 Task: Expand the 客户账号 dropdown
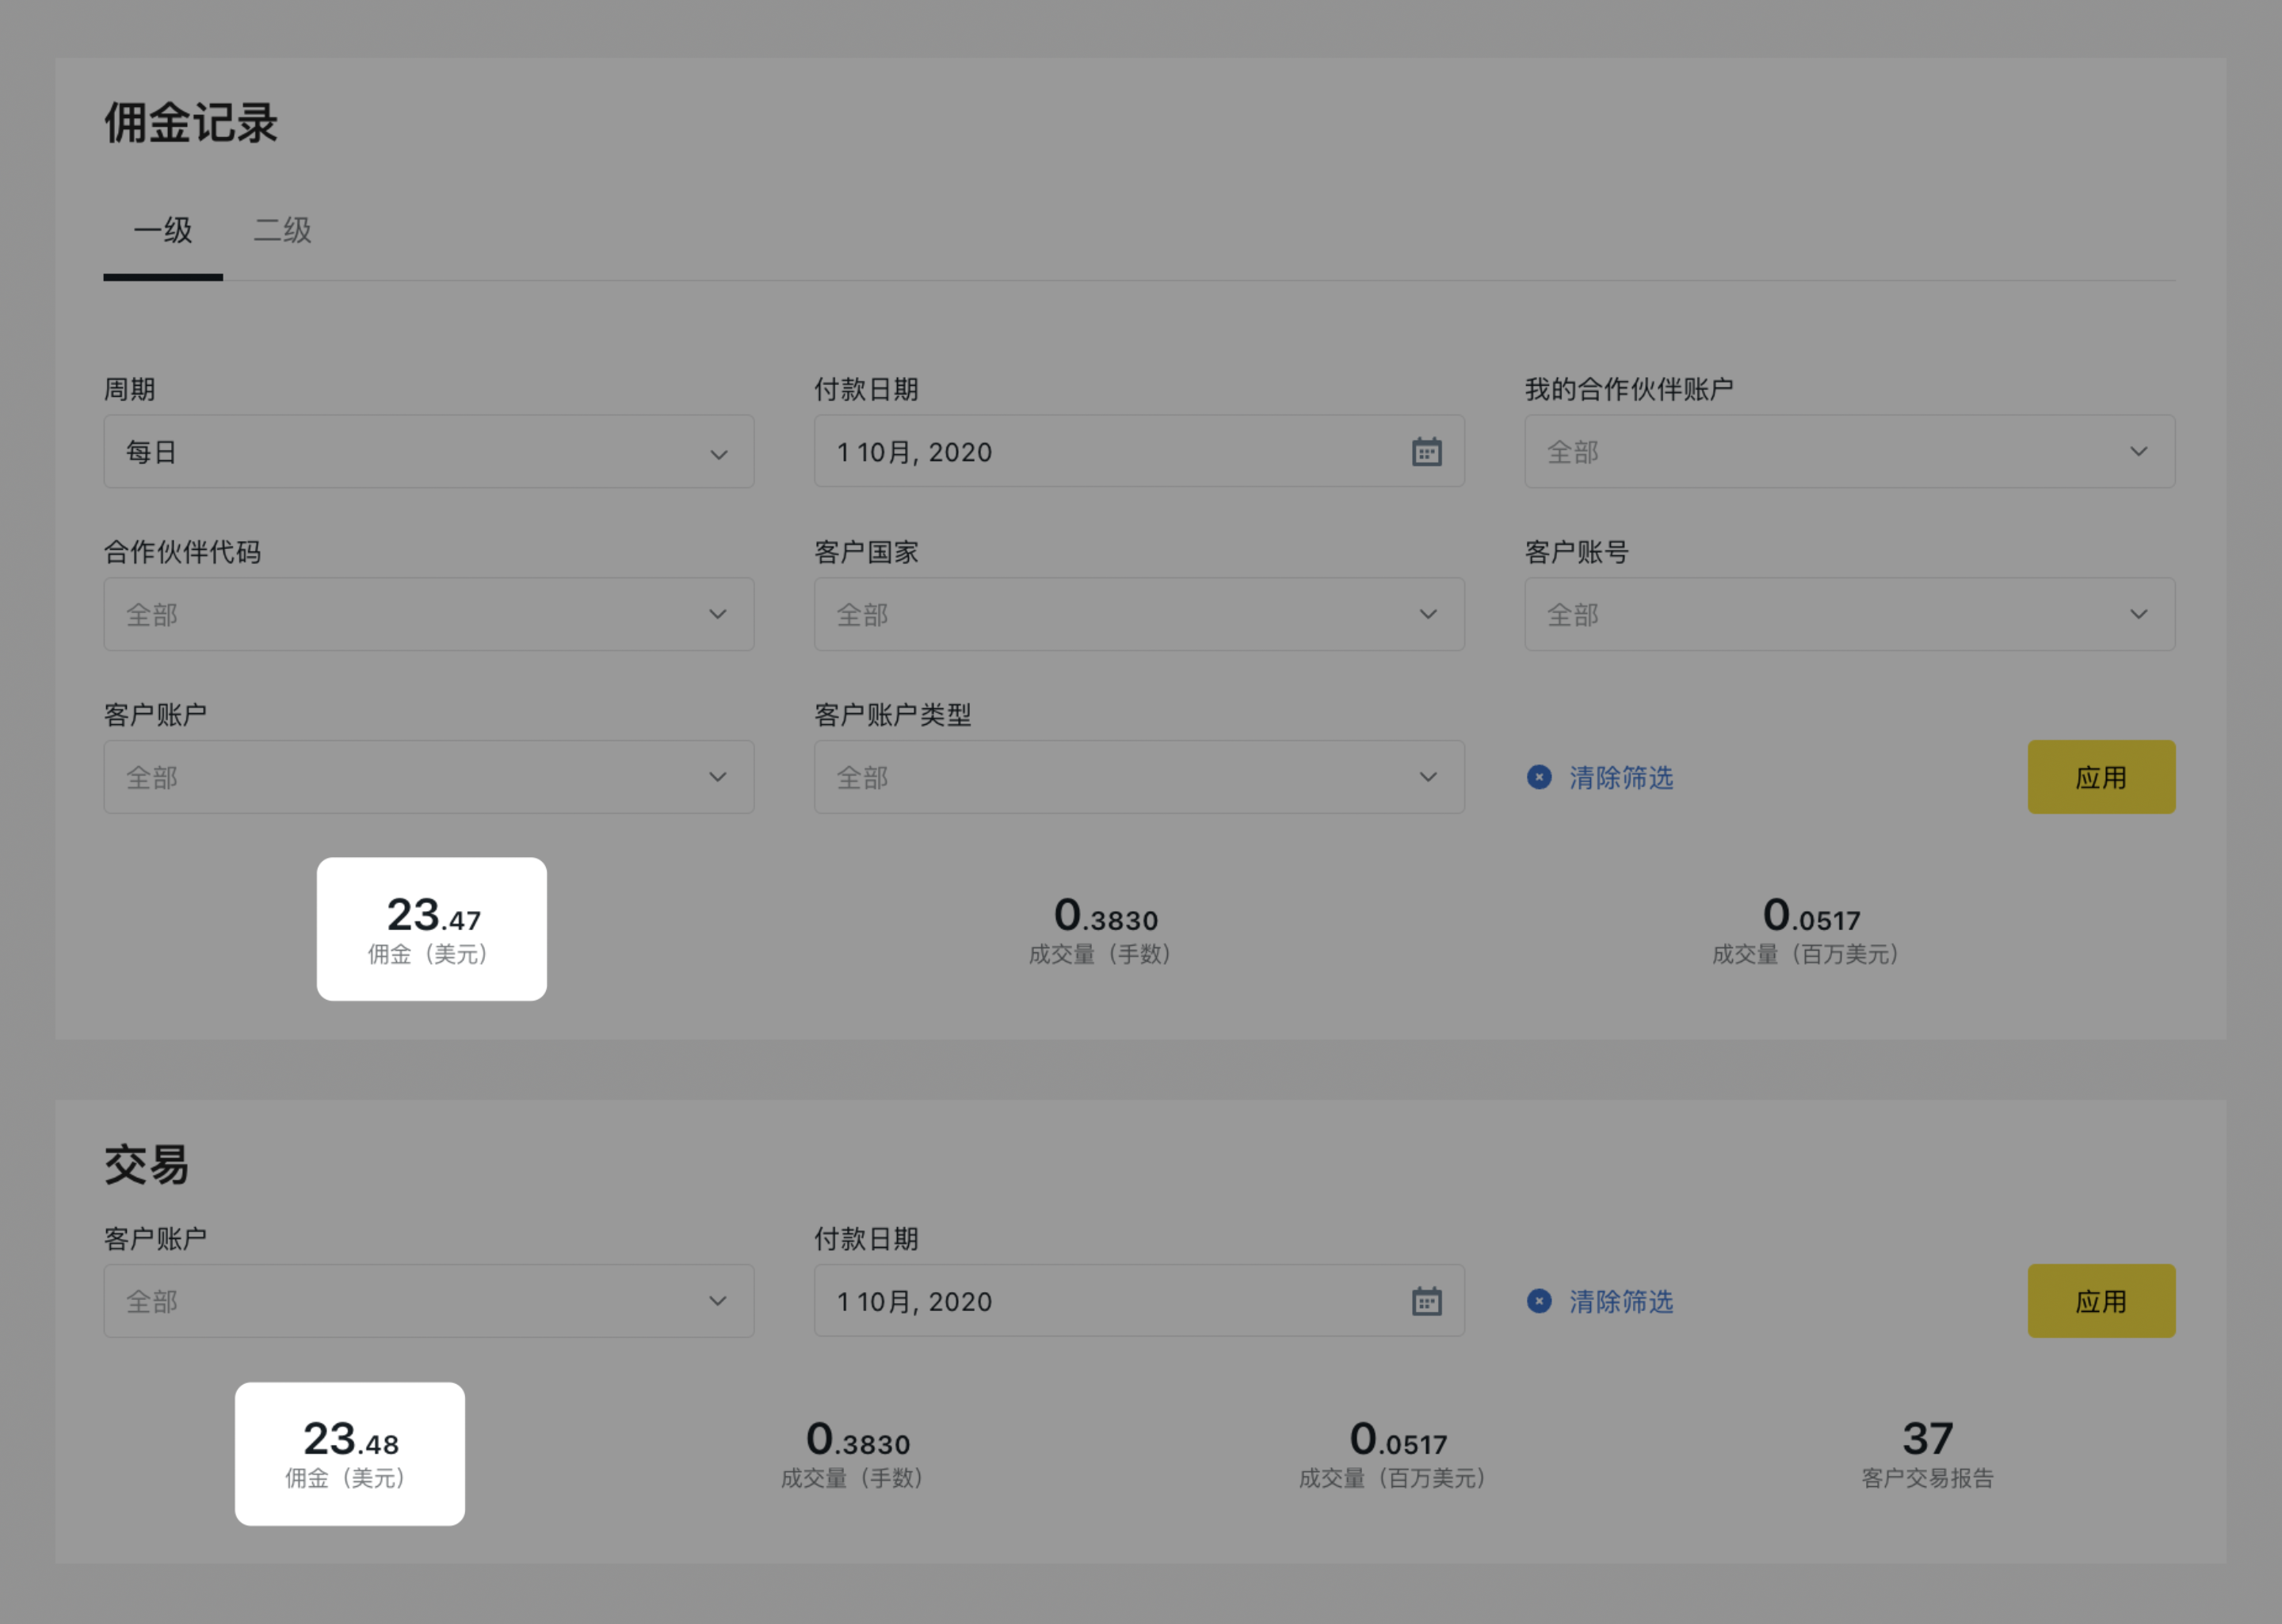pos(1849,614)
